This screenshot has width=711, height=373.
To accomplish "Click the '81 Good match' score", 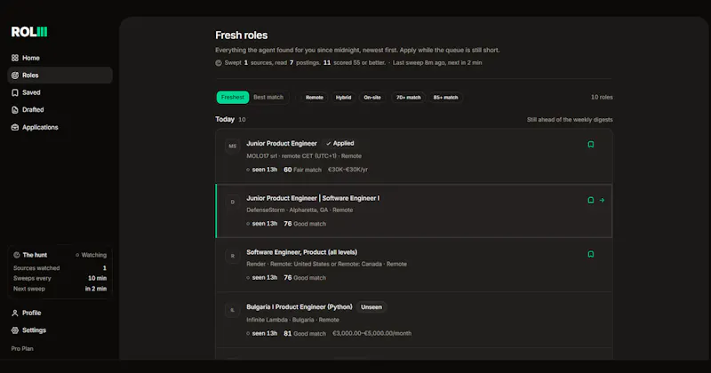I will tap(305, 333).
